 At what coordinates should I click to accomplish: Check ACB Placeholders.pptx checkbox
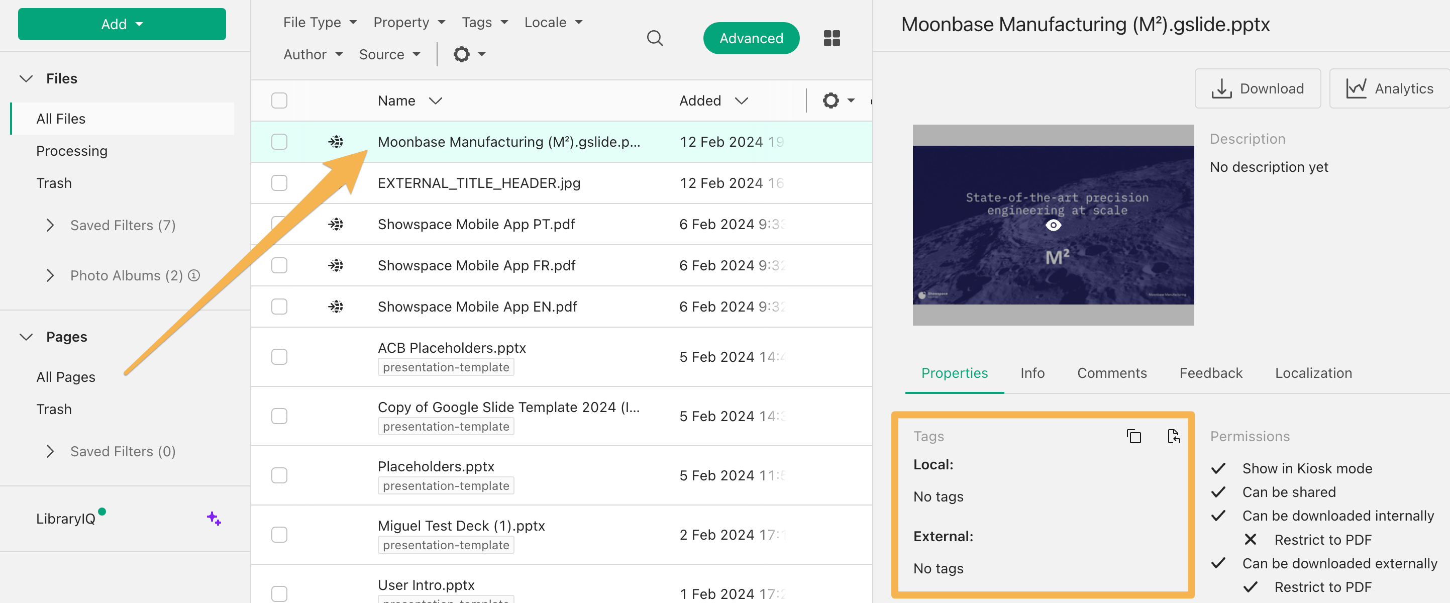[279, 356]
